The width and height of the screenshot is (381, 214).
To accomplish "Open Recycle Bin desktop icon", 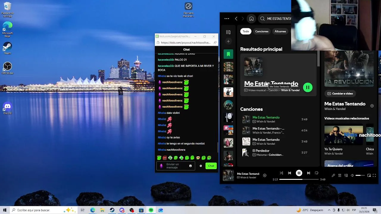I will 7,10.
